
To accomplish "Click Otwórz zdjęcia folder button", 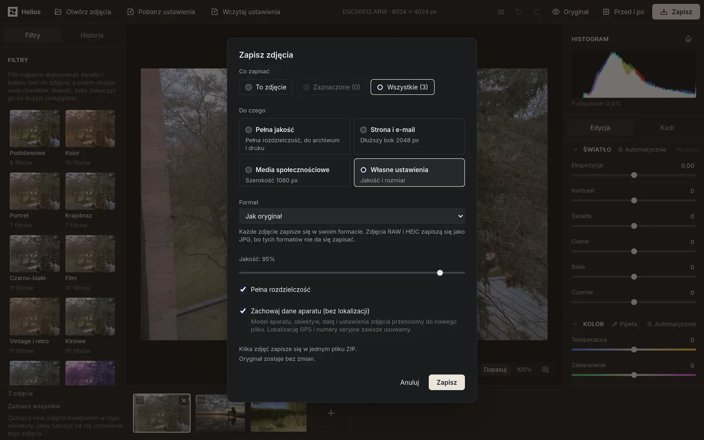I will click(83, 12).
